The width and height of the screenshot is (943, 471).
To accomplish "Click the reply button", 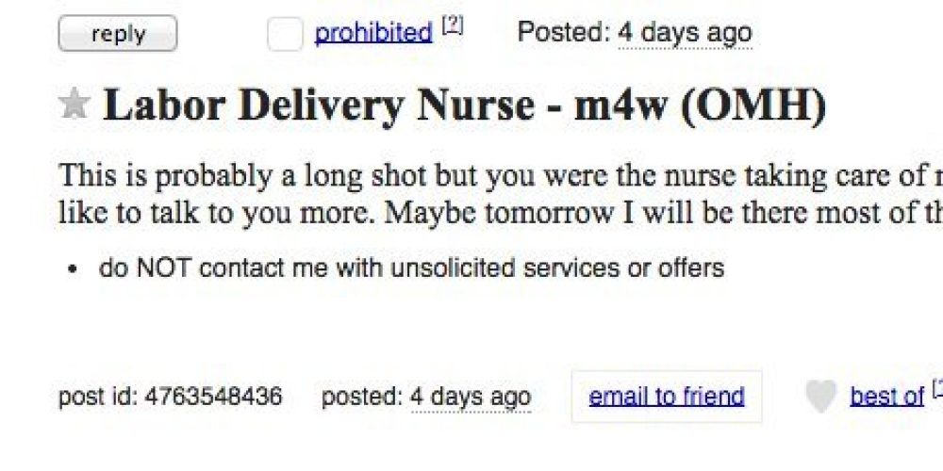I will (x=118, y=34).
